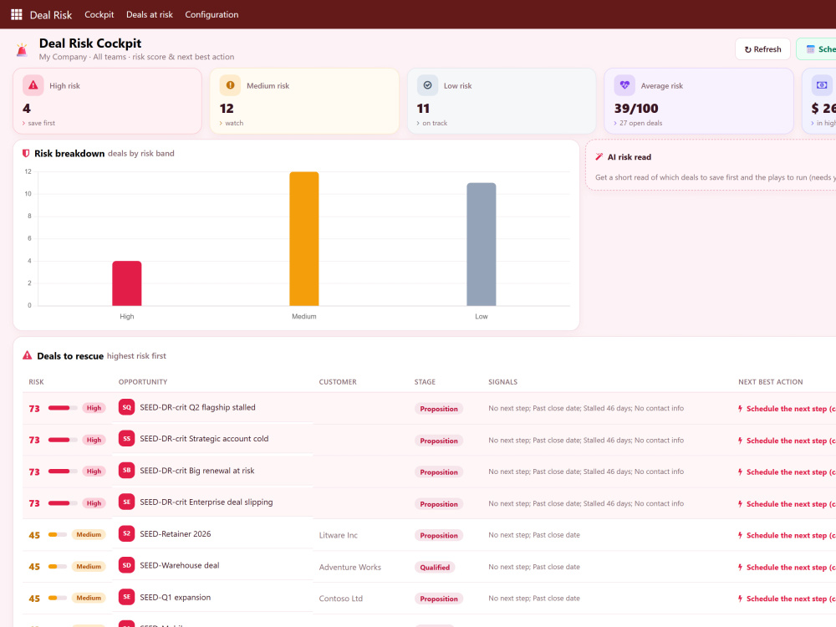Image resolution: width=836 pixels, height=627 pixels.
Task: Click the SE avatar for SEED-Q1 expansion
Action: (126, 597)
